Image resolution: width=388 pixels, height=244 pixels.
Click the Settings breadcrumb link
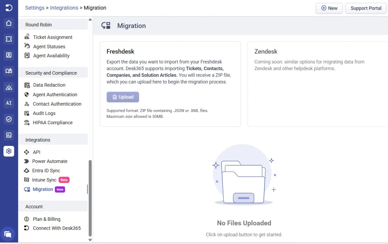click(x=34, y=8)
